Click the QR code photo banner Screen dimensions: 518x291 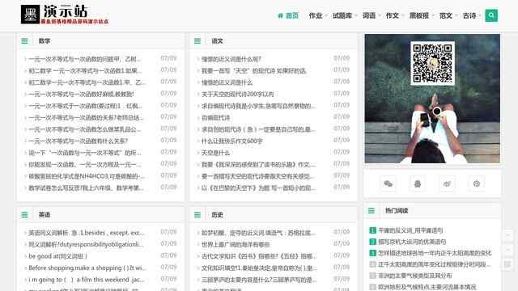432,99
